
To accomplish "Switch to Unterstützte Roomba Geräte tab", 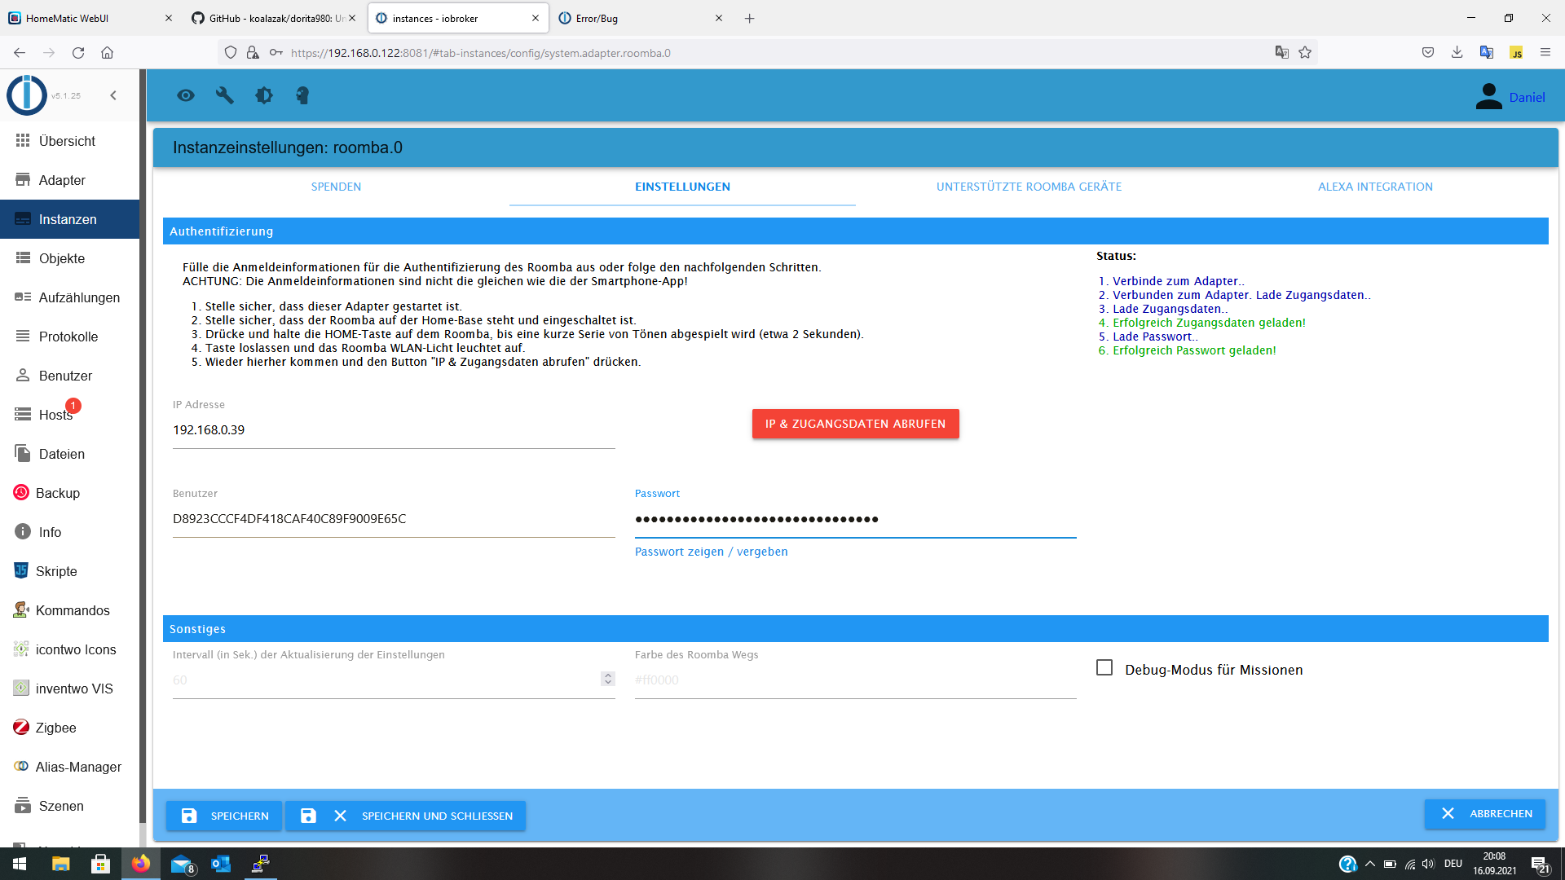I will (1029, 187).
